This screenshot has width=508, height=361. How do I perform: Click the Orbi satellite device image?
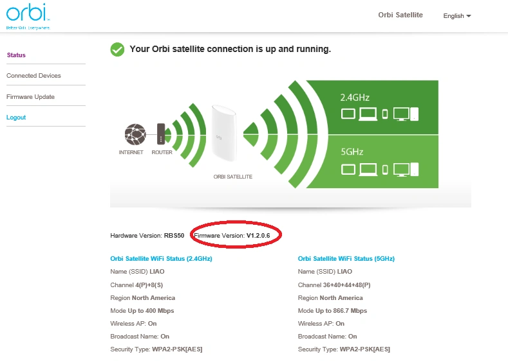(x=224, y=133)
